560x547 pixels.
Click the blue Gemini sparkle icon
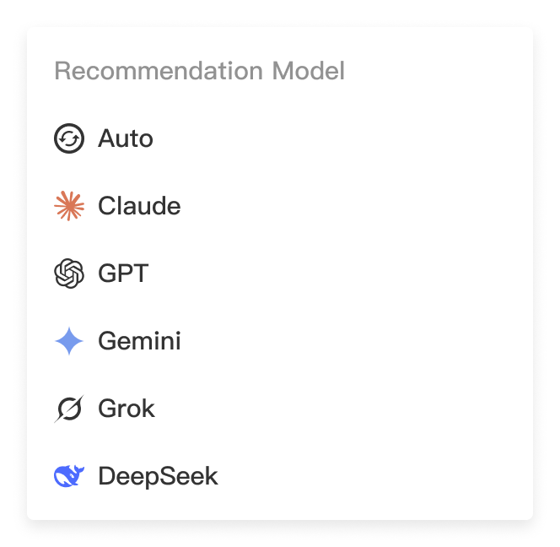69,341
